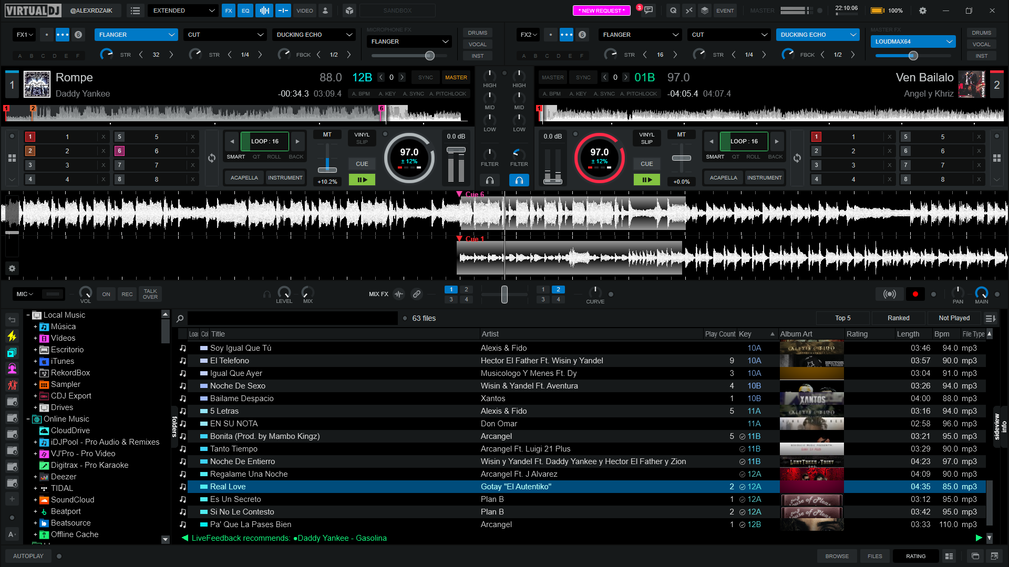Click the NEW REQUEST button
The image size is (1009, 567).
601,10
